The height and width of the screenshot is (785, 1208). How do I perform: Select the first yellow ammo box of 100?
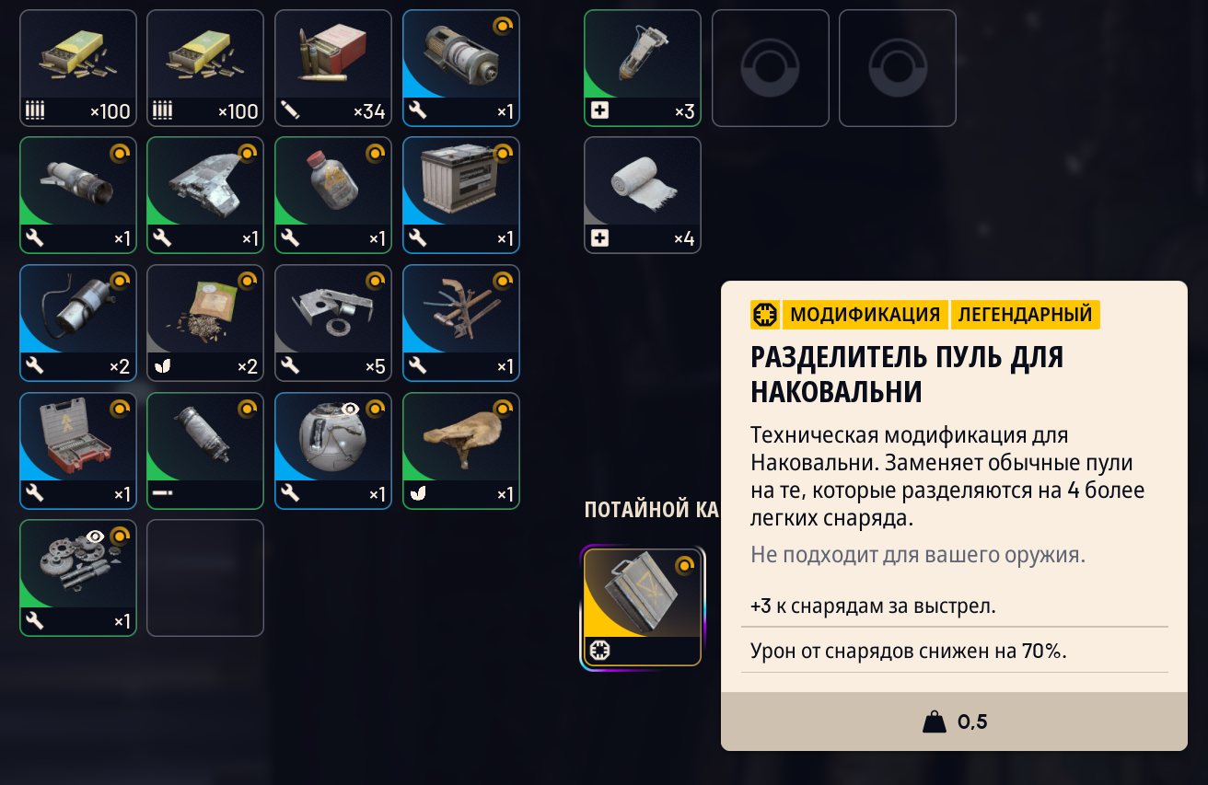click(x=78, y=68)
